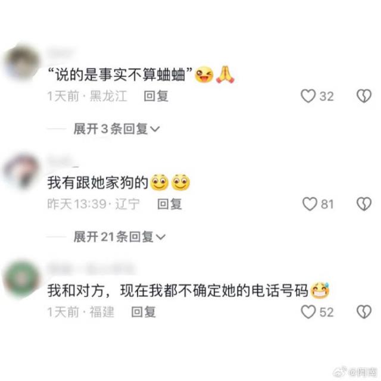
Task: Like the Fujian comment with 52 likes
Action: pos(308,312)
